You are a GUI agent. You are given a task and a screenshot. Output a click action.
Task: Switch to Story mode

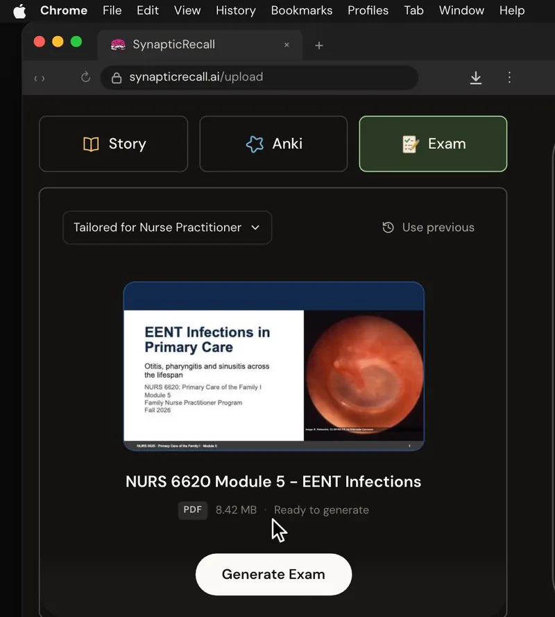pos(114,144)
